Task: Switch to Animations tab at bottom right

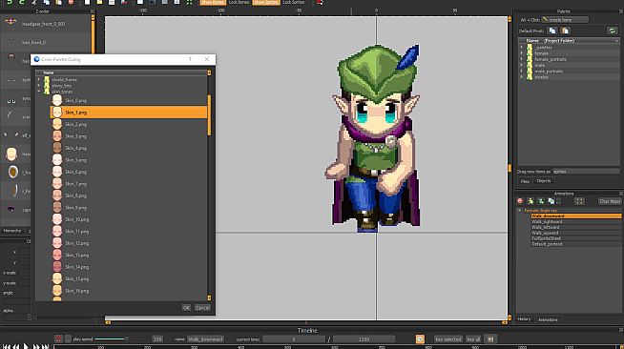Action: (x=548, y=319)
